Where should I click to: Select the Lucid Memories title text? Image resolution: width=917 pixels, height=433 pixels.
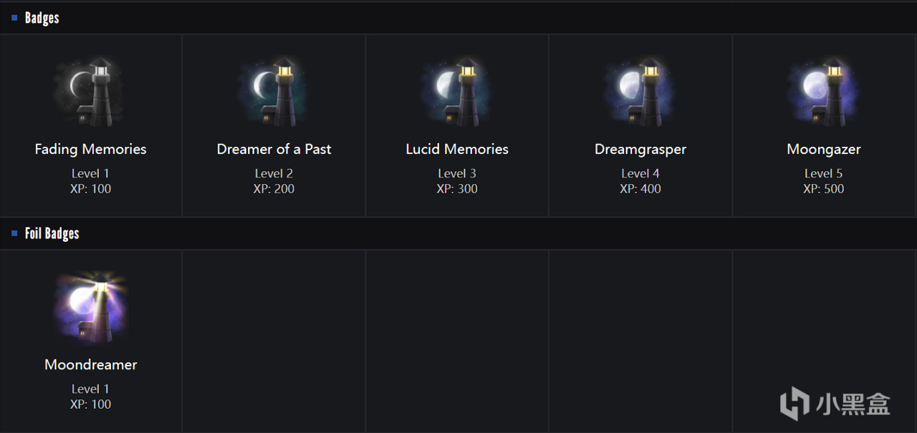click(x=457, y=149)
